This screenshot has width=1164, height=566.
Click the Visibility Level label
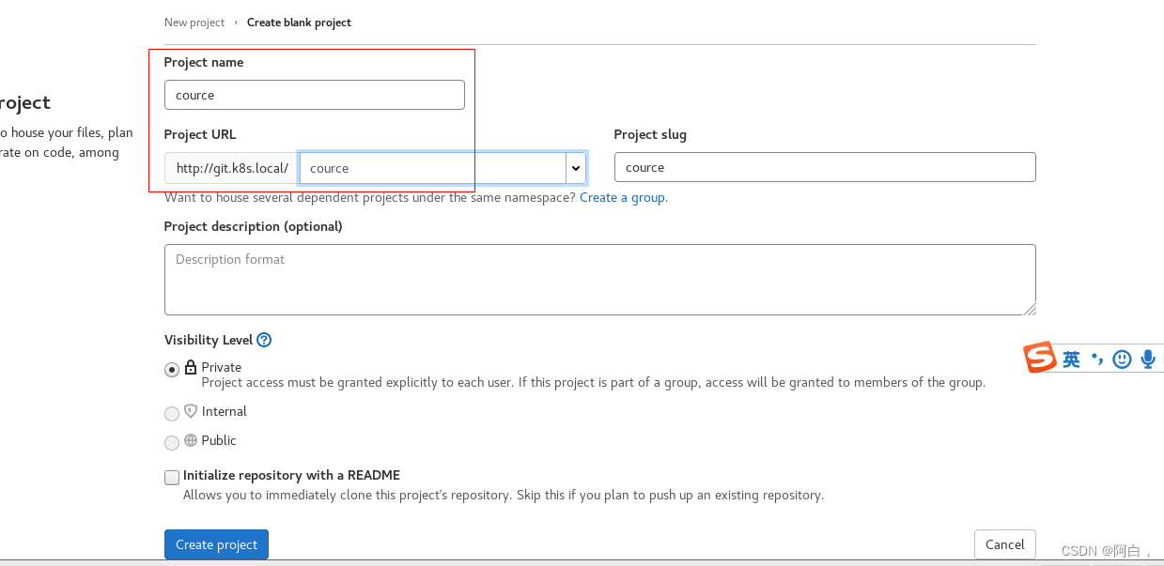209,341
